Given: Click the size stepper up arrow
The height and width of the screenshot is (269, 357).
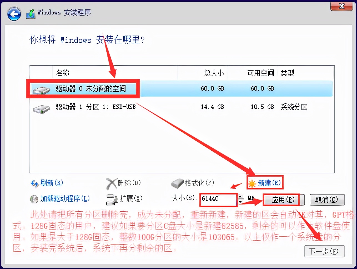Looking at the screenshot, I should [240, 197].
